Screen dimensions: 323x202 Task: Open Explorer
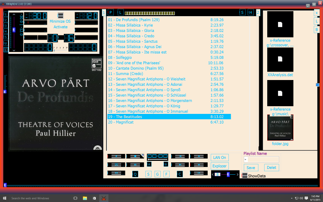[x=220, y=166]
